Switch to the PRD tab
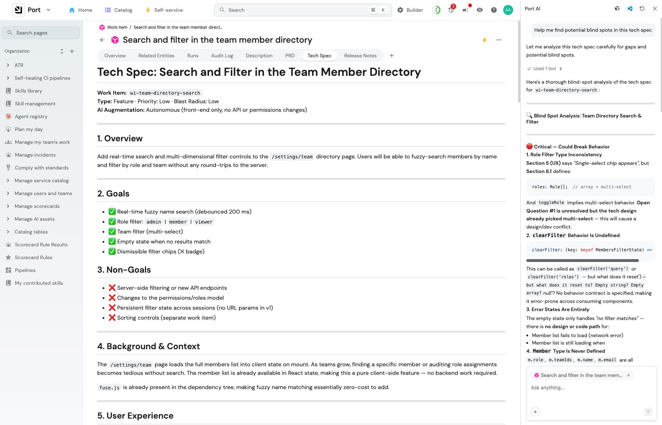Viewport: 662px width, 425px height. 290,56
